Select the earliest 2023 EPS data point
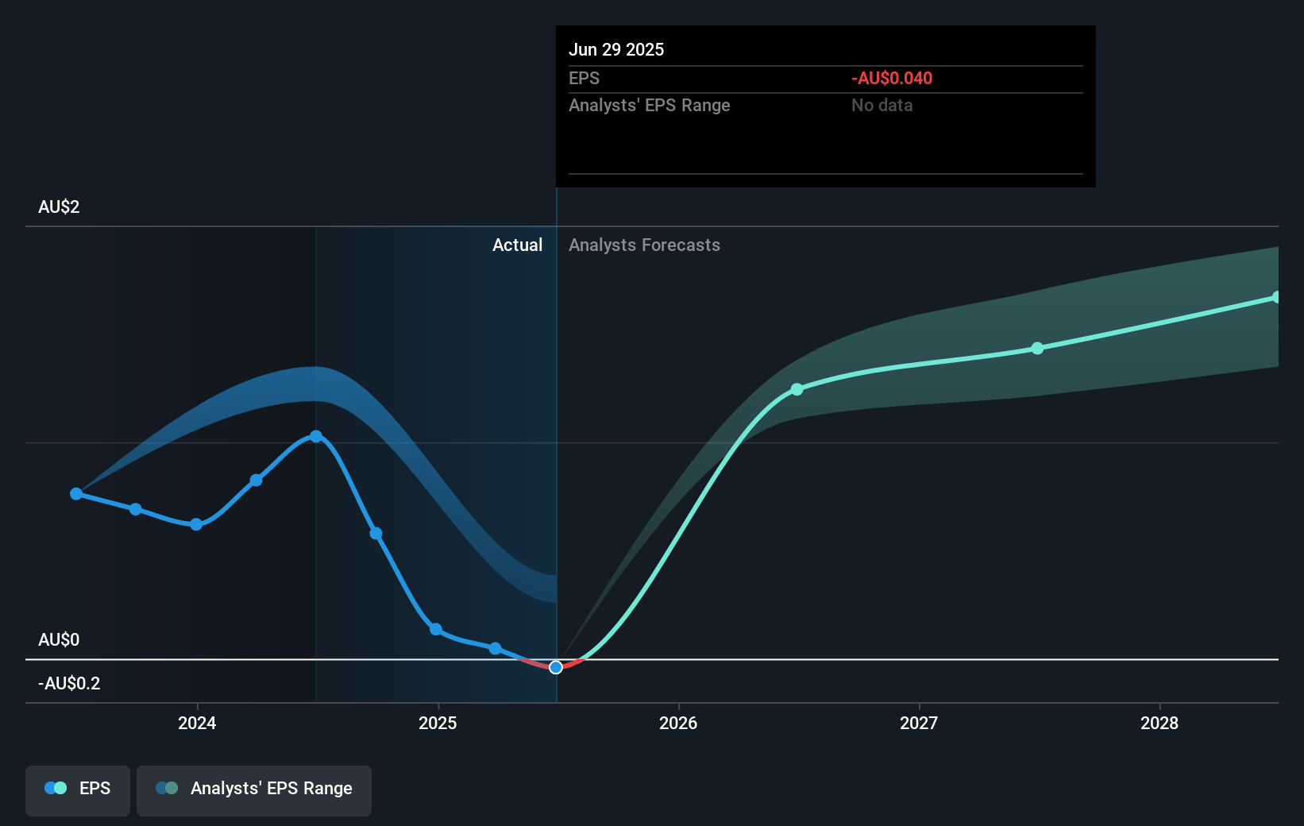Screen dimensions: 1304x826 (75, 493)
